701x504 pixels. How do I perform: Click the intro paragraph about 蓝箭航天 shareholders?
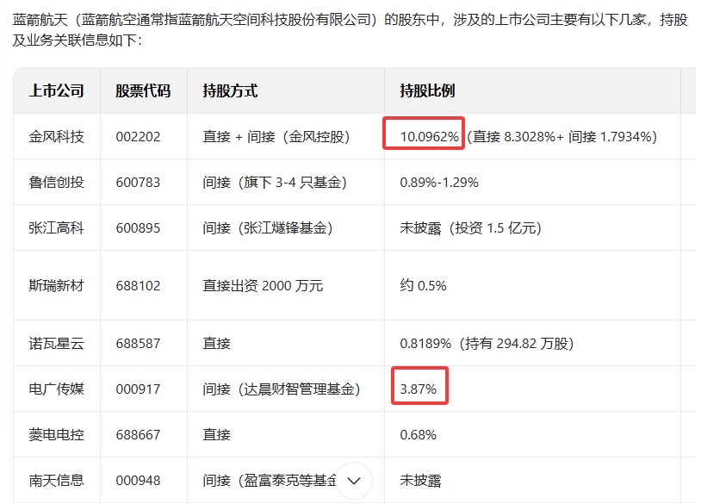point(350,30)
